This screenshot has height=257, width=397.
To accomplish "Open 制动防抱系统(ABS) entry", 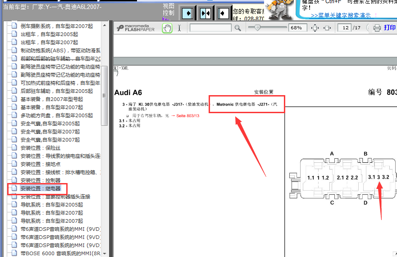I will (60, 50).
